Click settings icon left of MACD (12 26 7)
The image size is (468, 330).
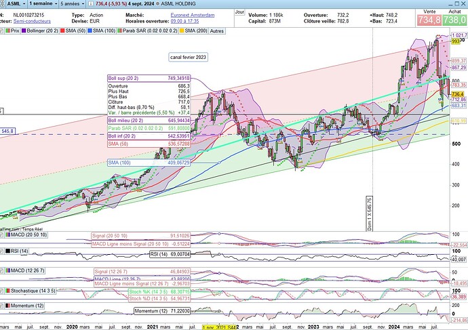point(2,270)
